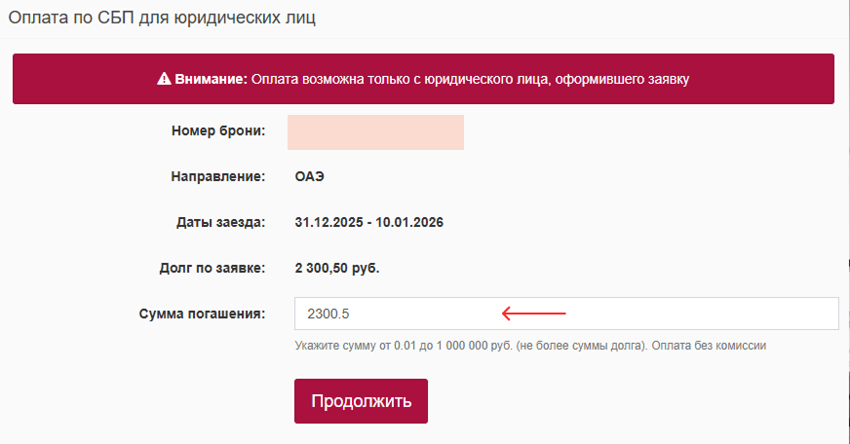Select the ОАЭ destination value
850x444 pixels.
(x=309, y=177)
